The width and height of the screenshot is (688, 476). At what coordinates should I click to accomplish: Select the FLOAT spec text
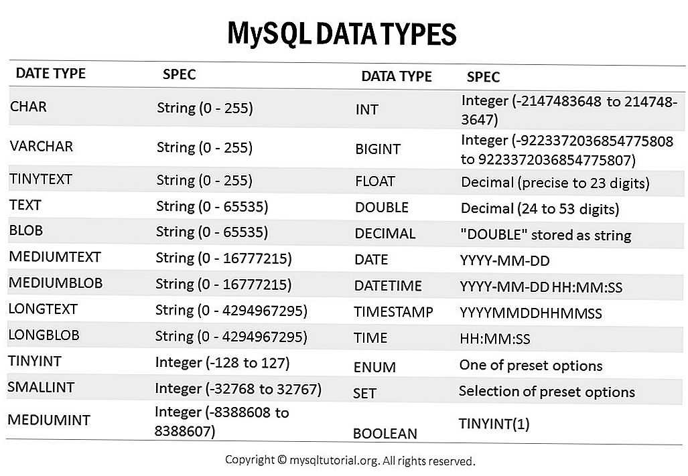555,183
